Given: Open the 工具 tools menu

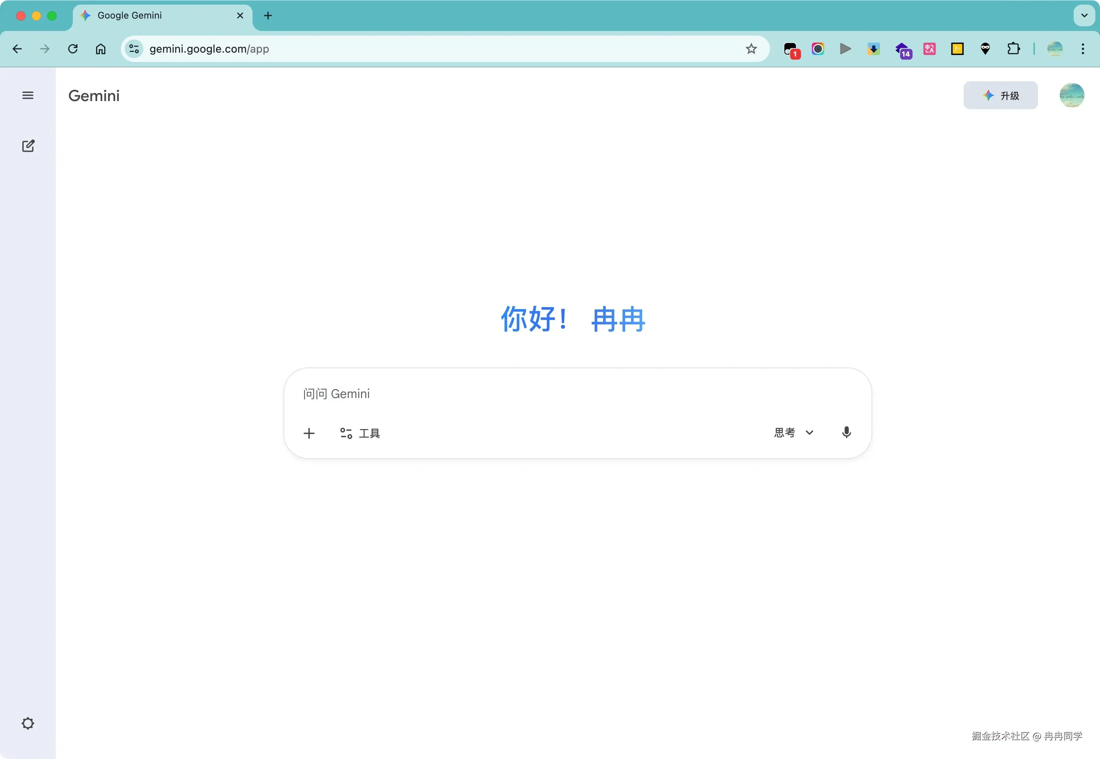Looking at the screenshot, I should point(360,433).
